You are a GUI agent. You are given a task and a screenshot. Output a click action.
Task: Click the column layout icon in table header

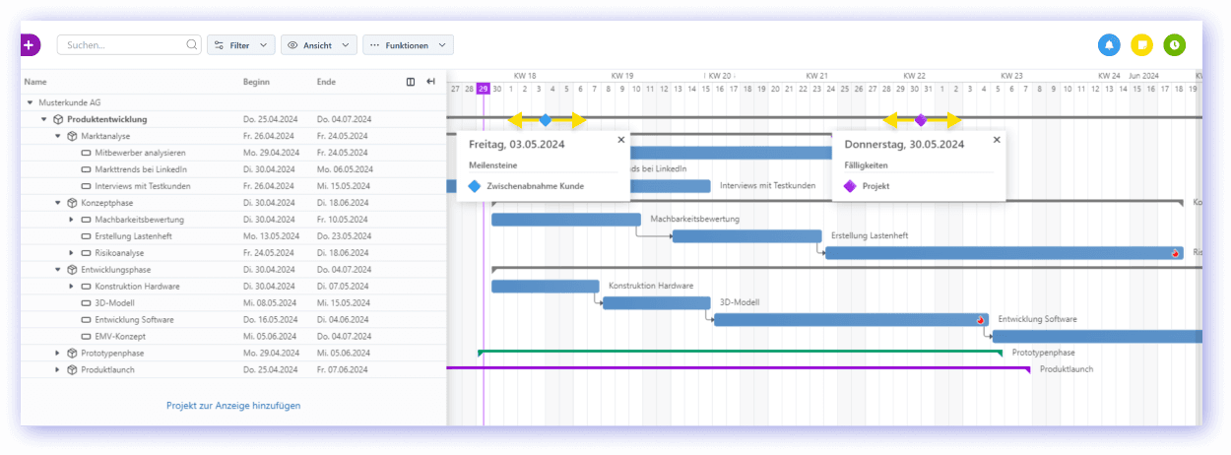(411, 82)
